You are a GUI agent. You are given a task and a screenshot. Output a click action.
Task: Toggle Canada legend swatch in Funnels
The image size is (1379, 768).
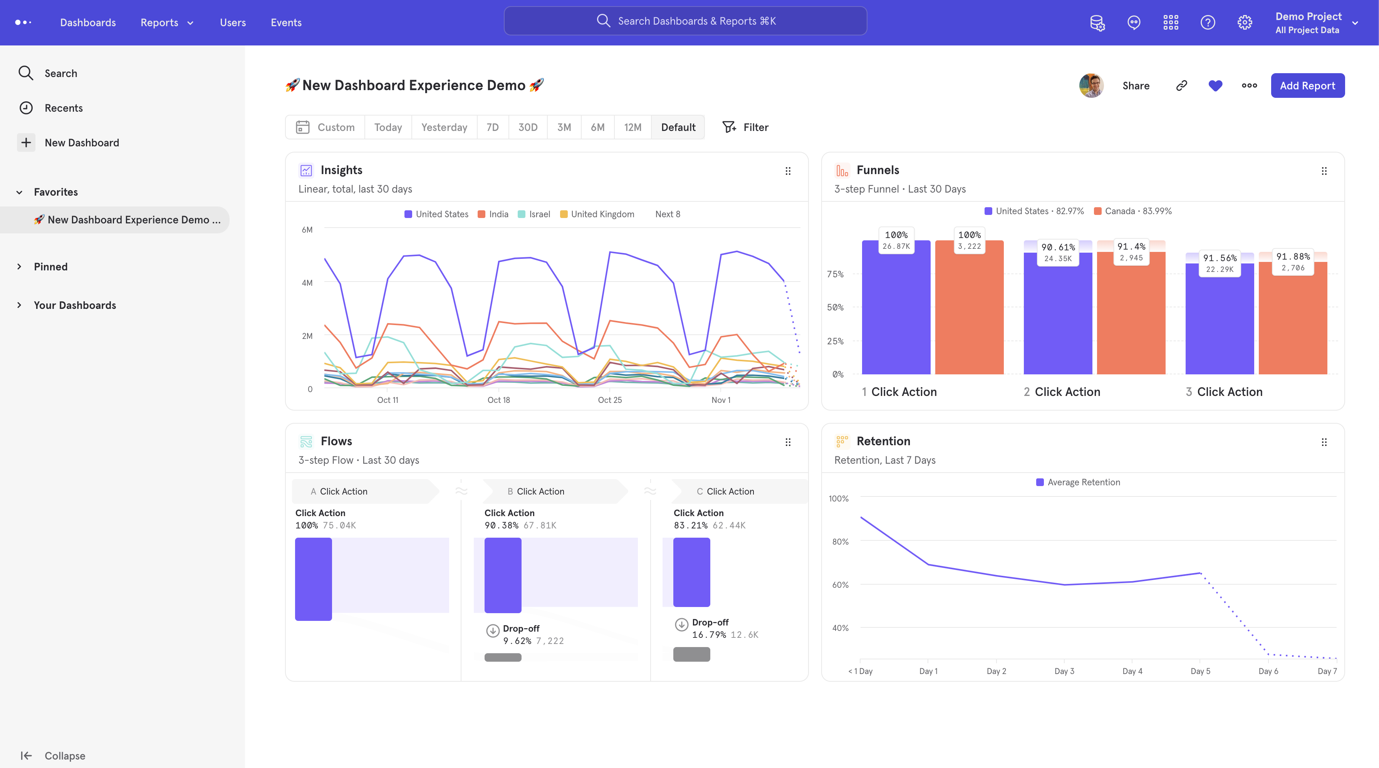pos(1097,211)
